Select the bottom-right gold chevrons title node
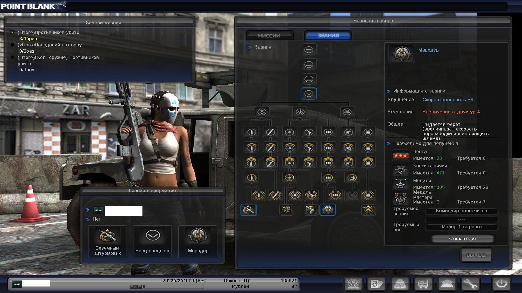Image resolution: width=522 pixels, height=293 pixels. point(368,210)
